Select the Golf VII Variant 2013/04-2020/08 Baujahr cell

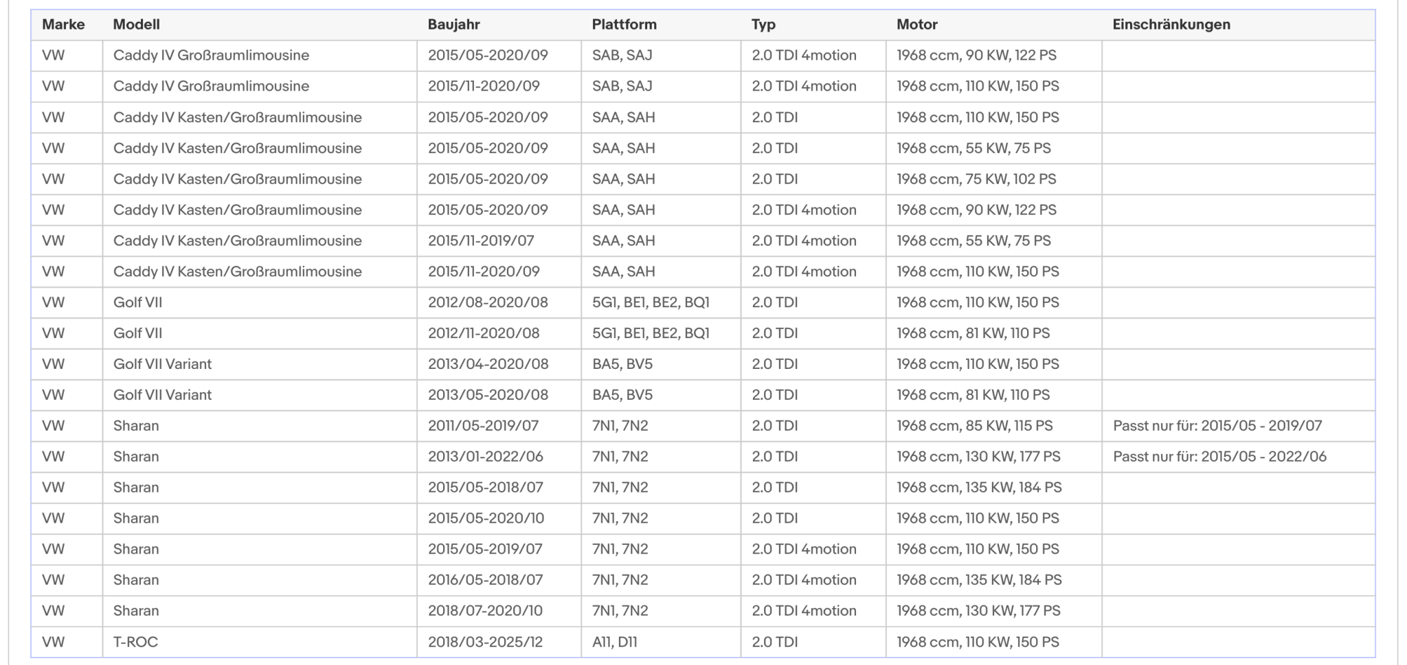[x=499, y=364]
